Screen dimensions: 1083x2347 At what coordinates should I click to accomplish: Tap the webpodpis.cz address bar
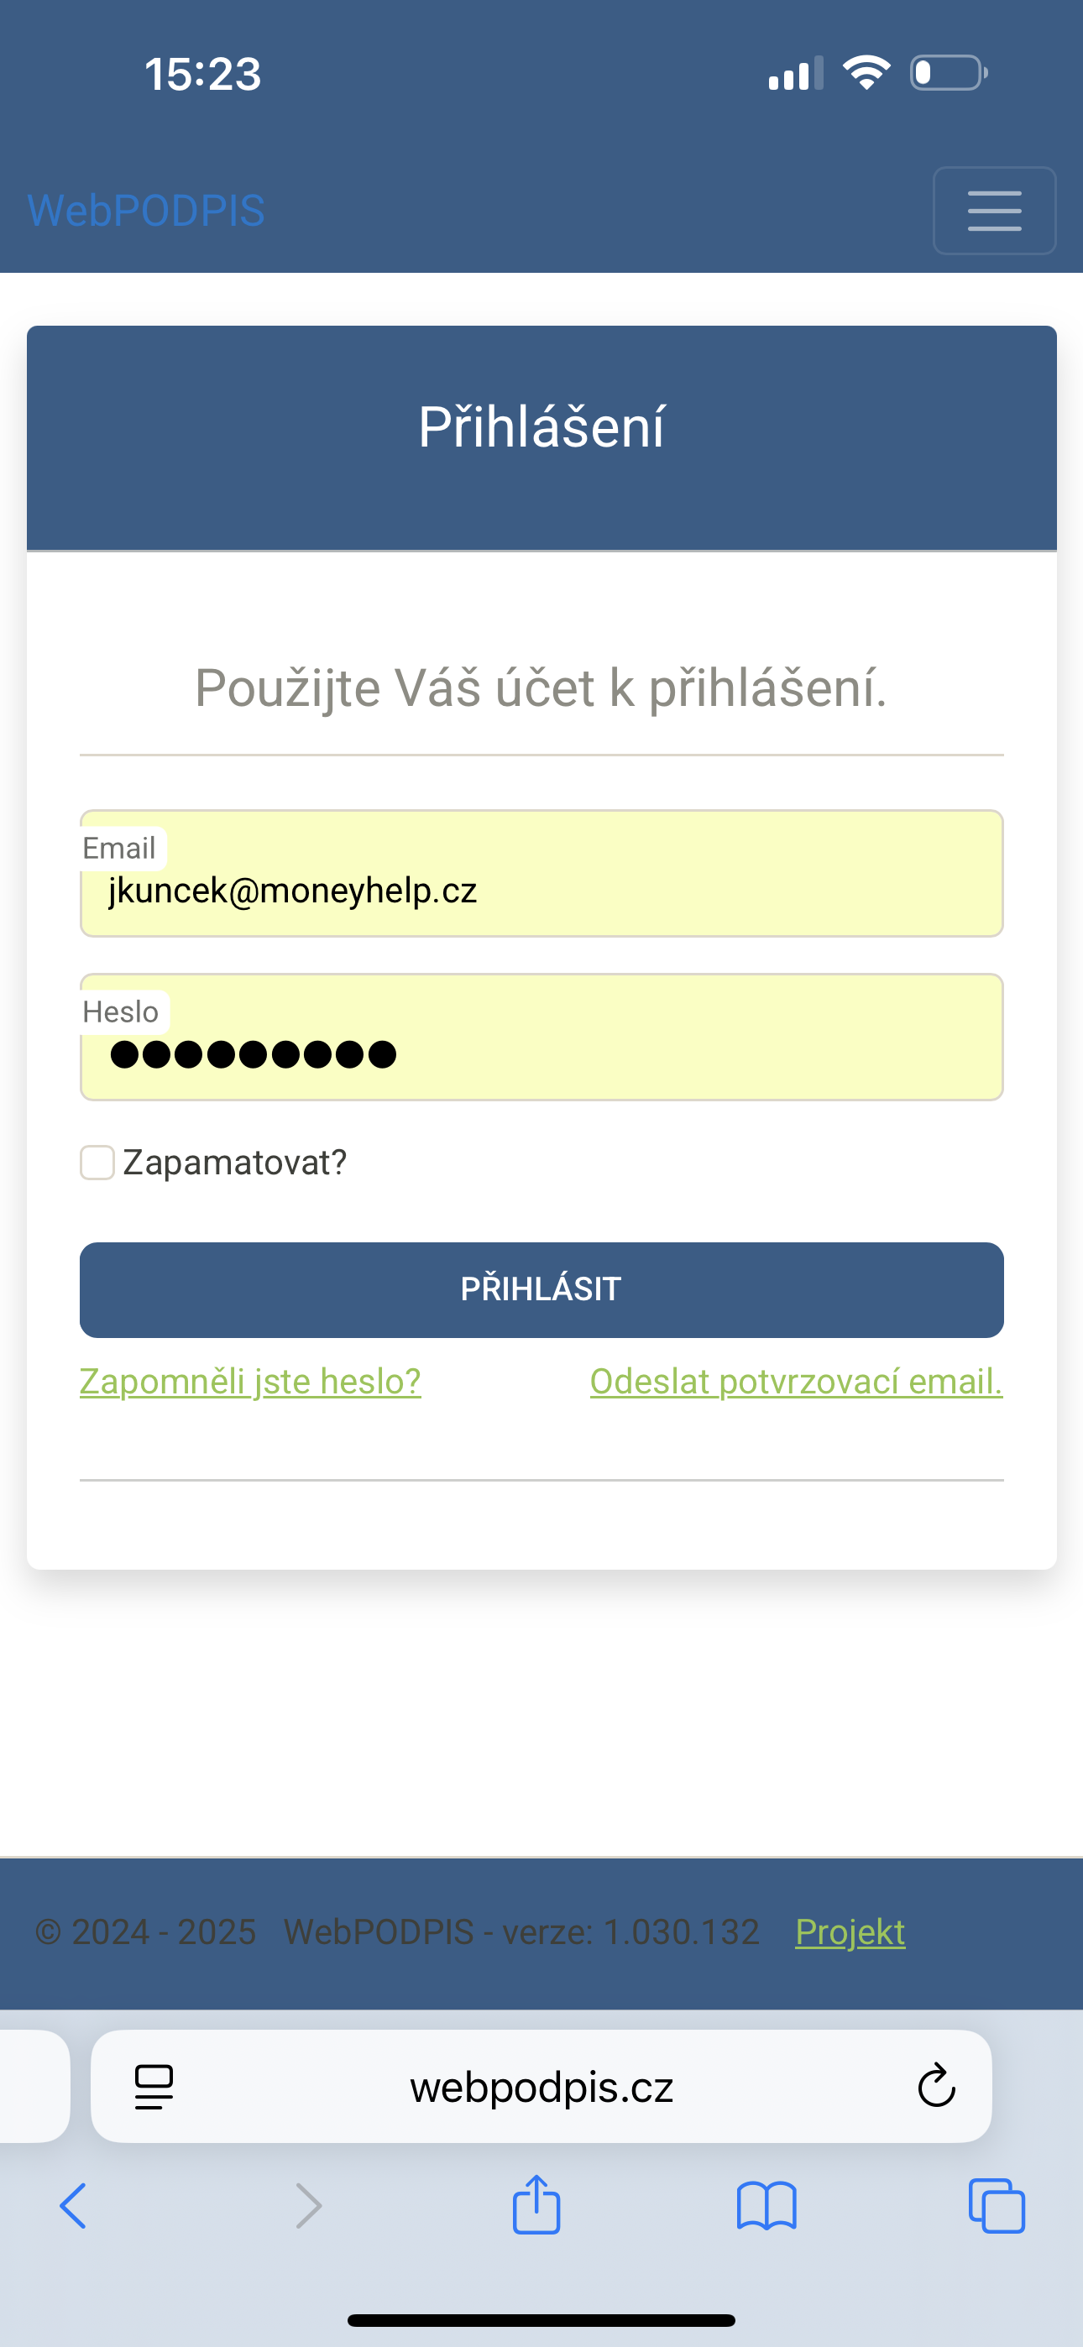[541, 2087]
